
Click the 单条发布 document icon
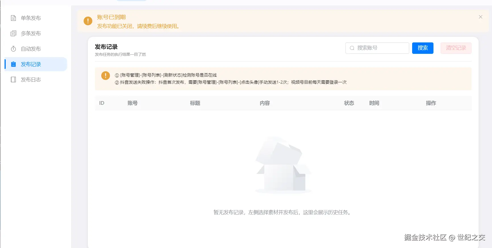(13, 18)
